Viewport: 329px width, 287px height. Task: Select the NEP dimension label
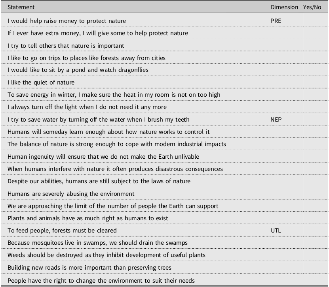coord(276,120)
